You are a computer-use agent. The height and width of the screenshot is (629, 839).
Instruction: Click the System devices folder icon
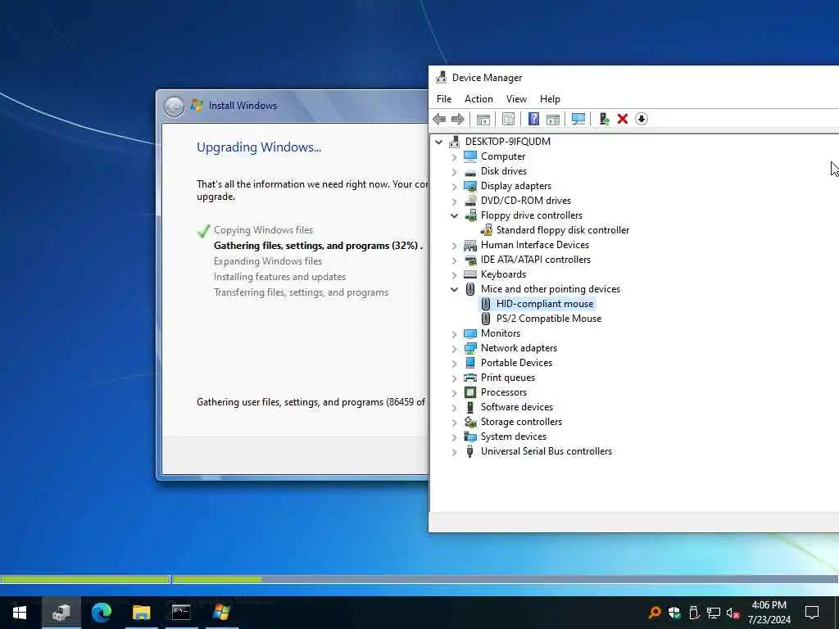469,437
